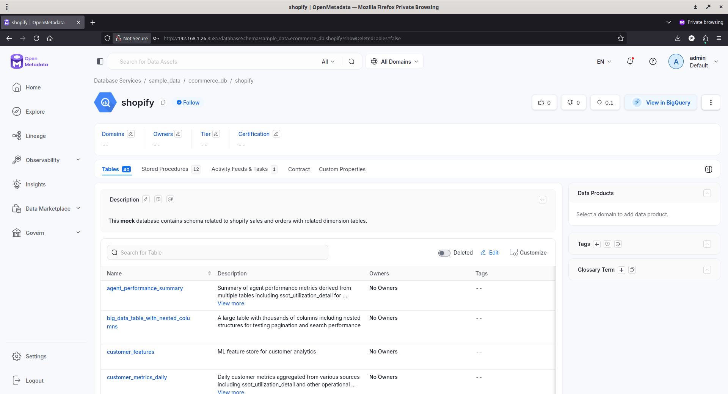Screen dimensions: 728x394
Task: Open the Contract tab
Action: (x=299, y=169)
